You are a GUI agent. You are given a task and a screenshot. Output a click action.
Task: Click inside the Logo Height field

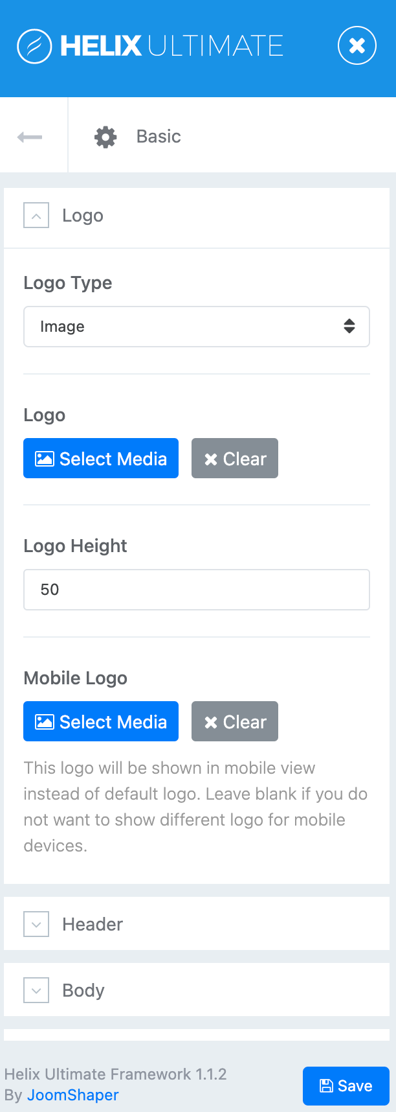(196, 590)
